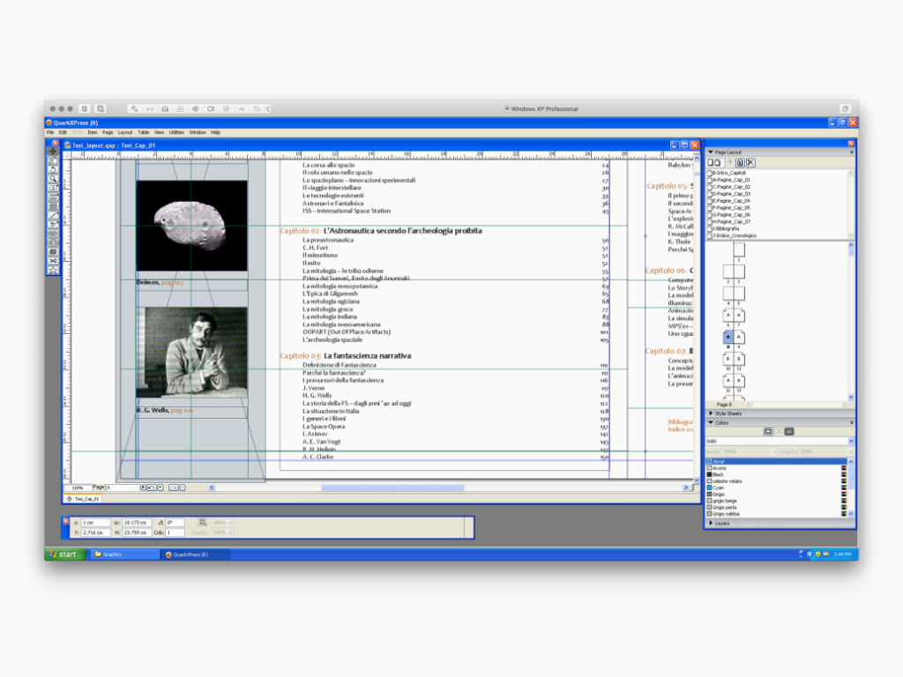The image size is (903, 677).
Task: Click page 9 thumbnail in Page Layout
Action: (x=739, y=337)
